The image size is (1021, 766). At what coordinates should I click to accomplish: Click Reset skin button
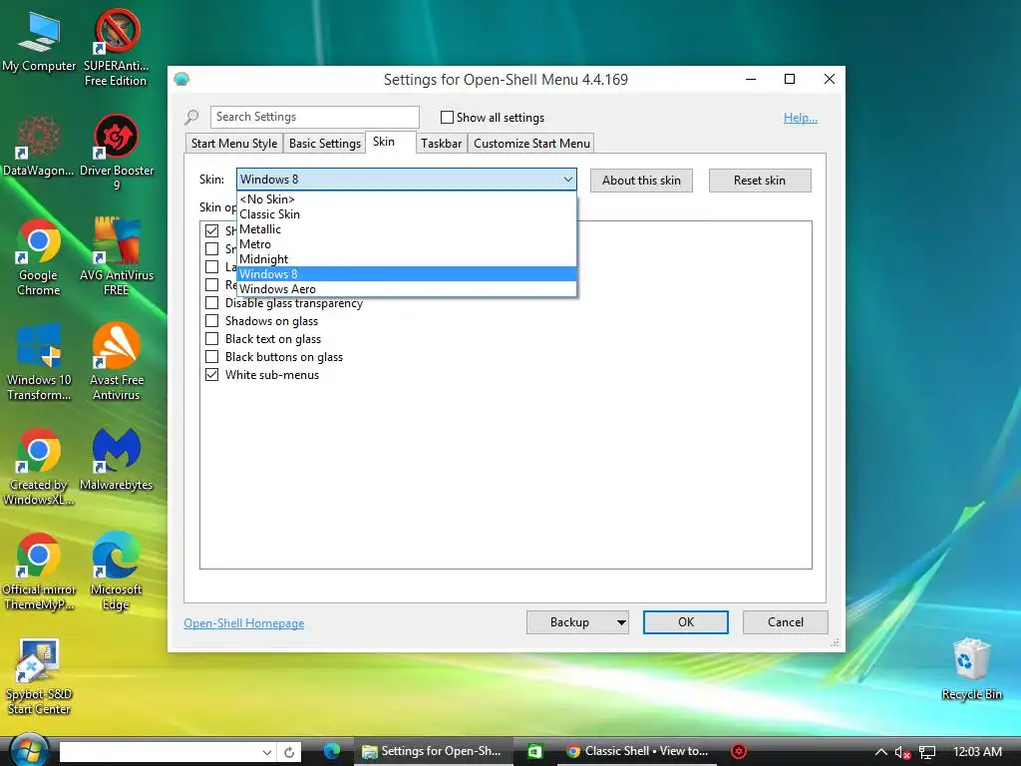[760, 181]
